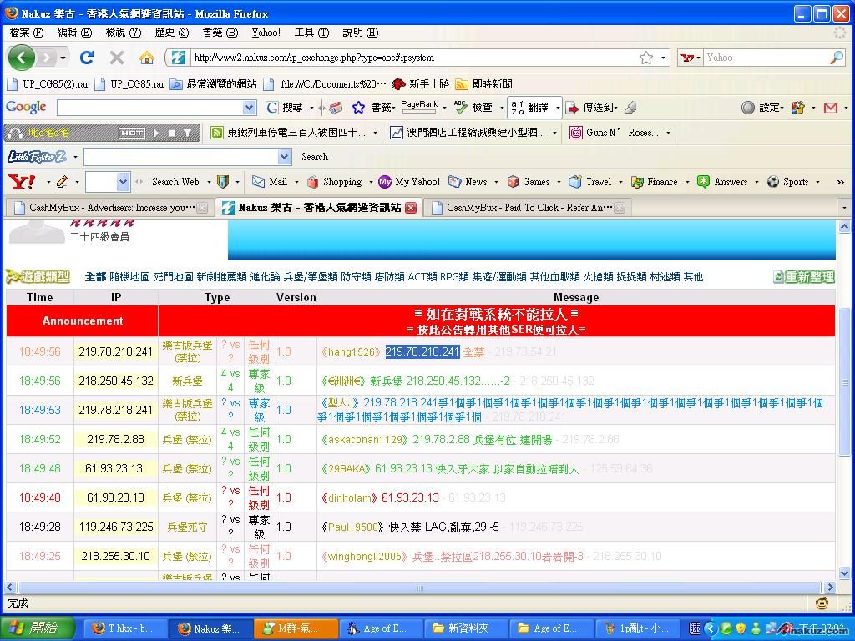The image size is (855, 641).
Task: Click into the address bar URL field
Action: [409, 58]
